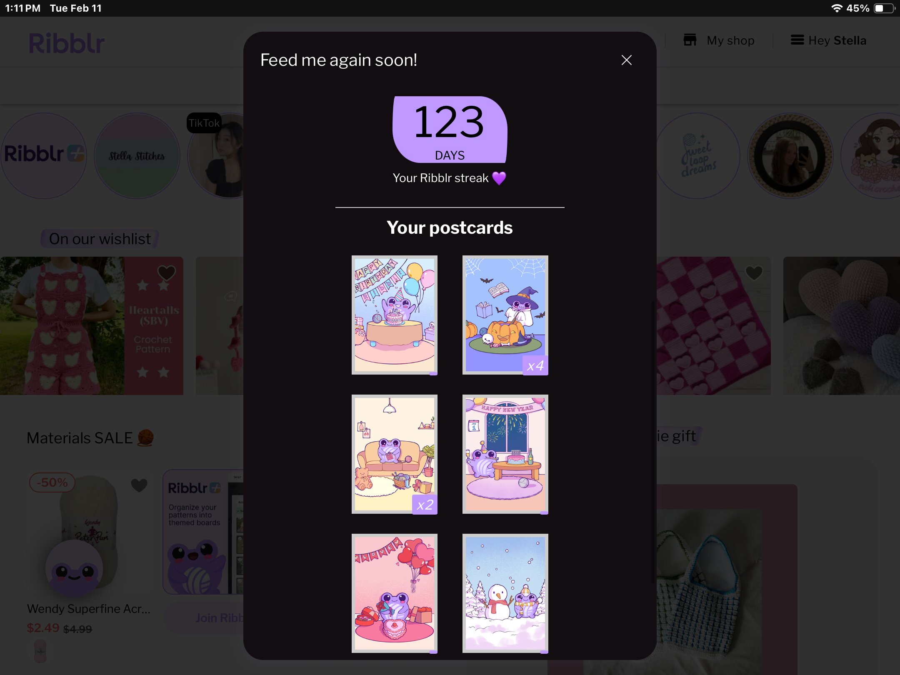Open the My shop storefront icon
This screenshot has width=900, height=675.
[690, 40]
